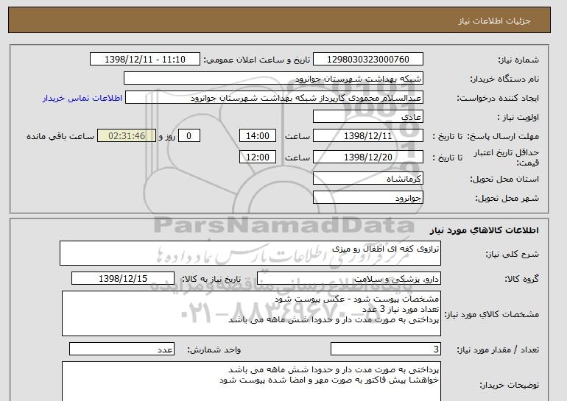Click label مهلت ارسال پاسخ
This screenshot has height=401, width=567.
[x=503, y=136]
